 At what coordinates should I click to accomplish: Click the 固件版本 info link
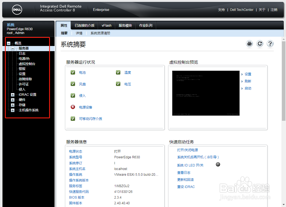coord(76,203)
